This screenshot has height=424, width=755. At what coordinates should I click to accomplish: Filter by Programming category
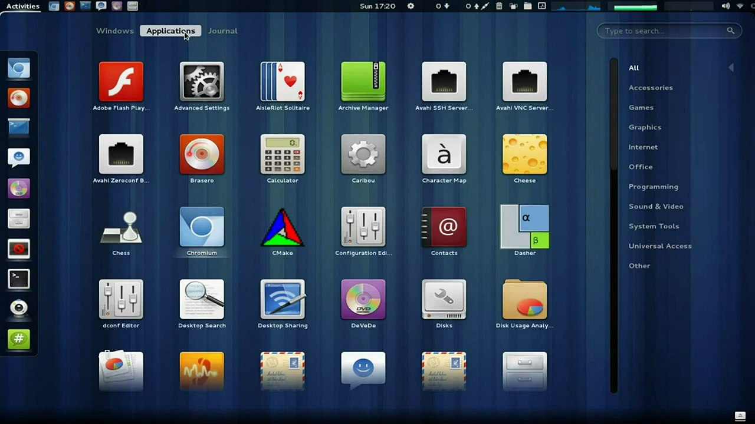coord(653,187)
